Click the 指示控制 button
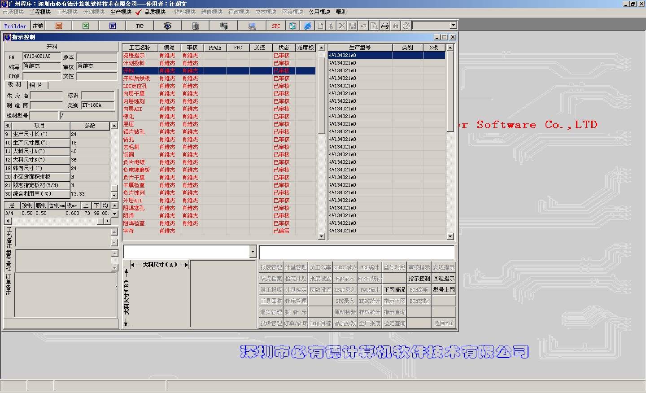This screenshot has height=393, width=646. coord(419,278)
